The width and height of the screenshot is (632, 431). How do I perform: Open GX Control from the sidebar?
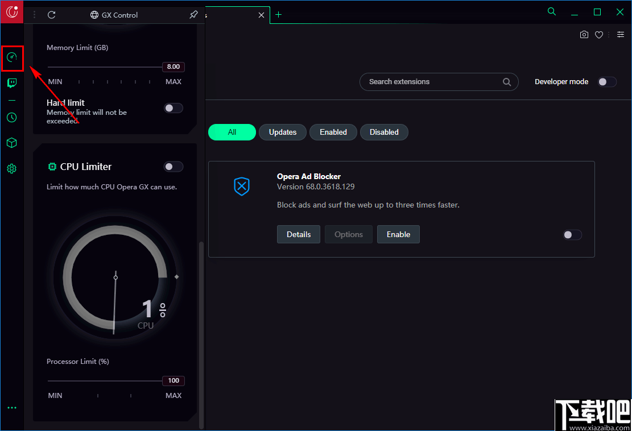click(12, 57)
